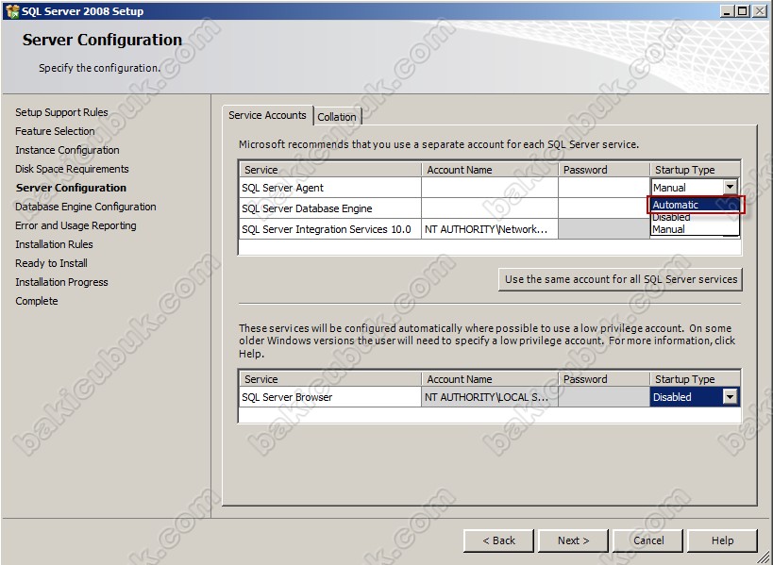
Task: Click Use the same account for all SQL Server services
Action: (621, 279)
